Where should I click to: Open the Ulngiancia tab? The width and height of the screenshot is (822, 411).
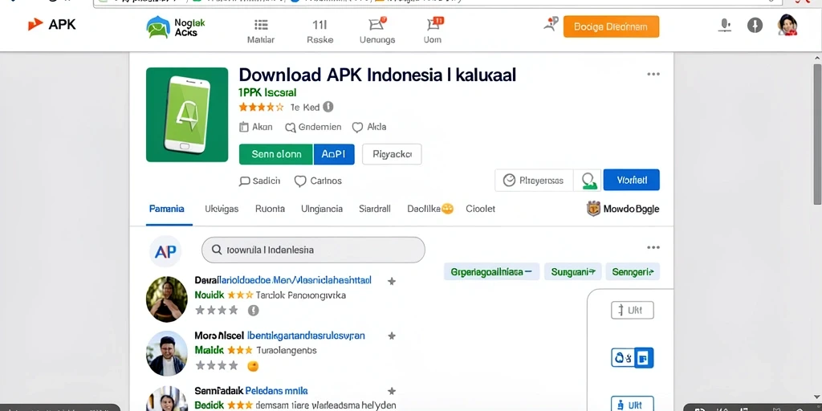click(x=322, y=209)
